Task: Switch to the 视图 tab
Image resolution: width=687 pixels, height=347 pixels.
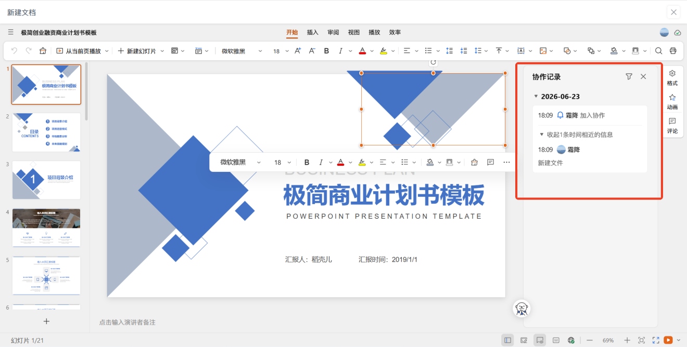Action: [354, 32]
